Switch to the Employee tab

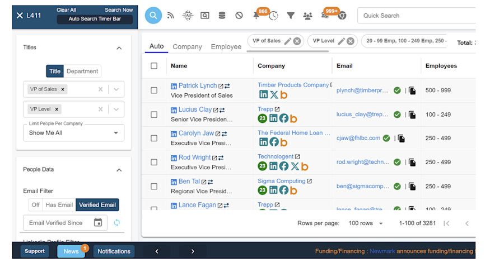226,47
